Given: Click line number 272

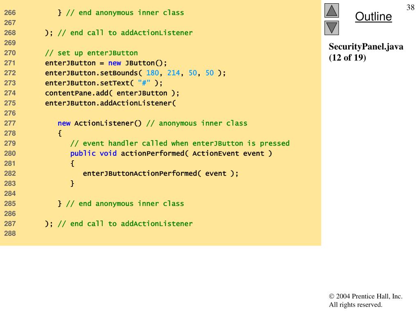Looking at the screenshot, I should [10, 73].
